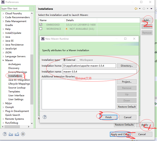This screenshot has height=141, width=157.
Task: Click the Installation home path field
Action: tap(89, 66)
